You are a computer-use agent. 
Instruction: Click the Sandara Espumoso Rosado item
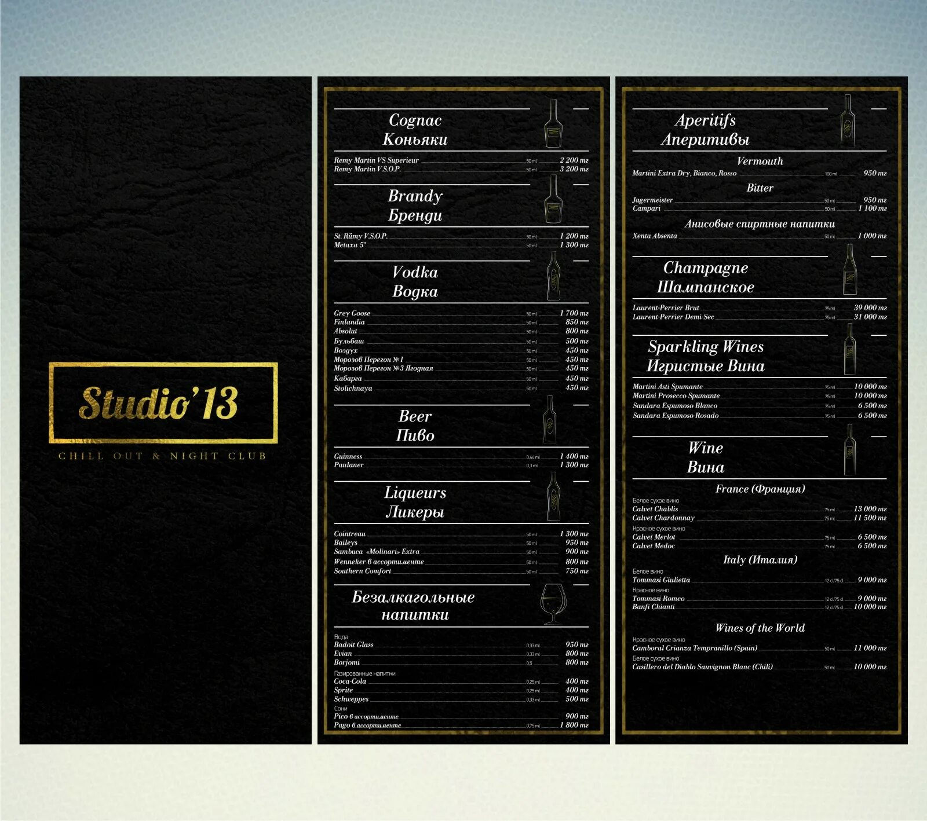click(760, 416)
